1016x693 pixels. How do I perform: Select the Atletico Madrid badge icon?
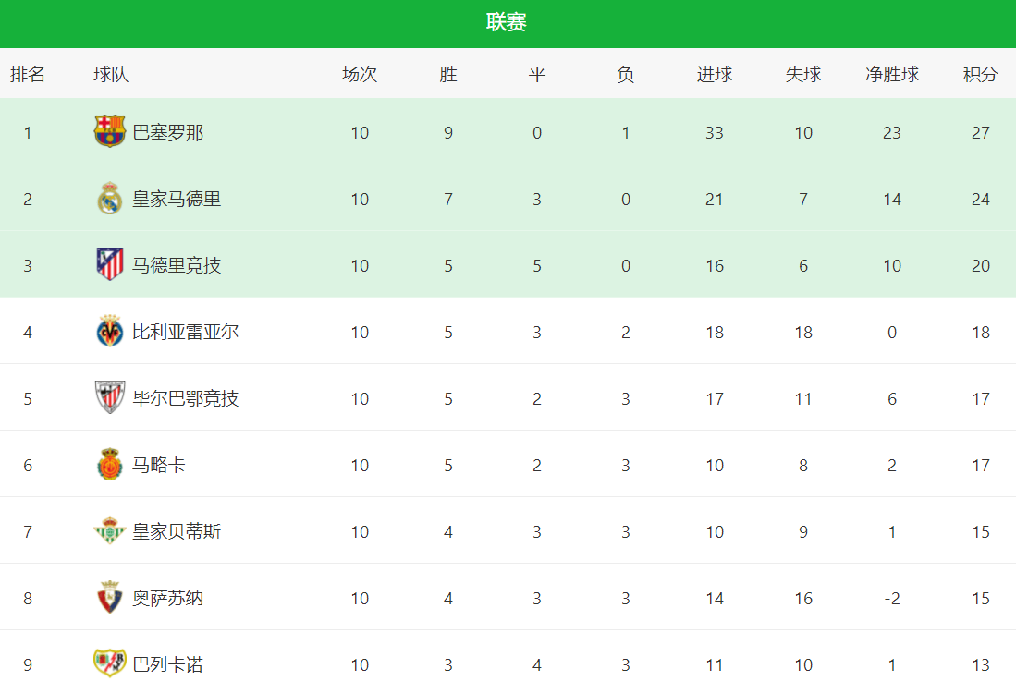coord(109,264)
